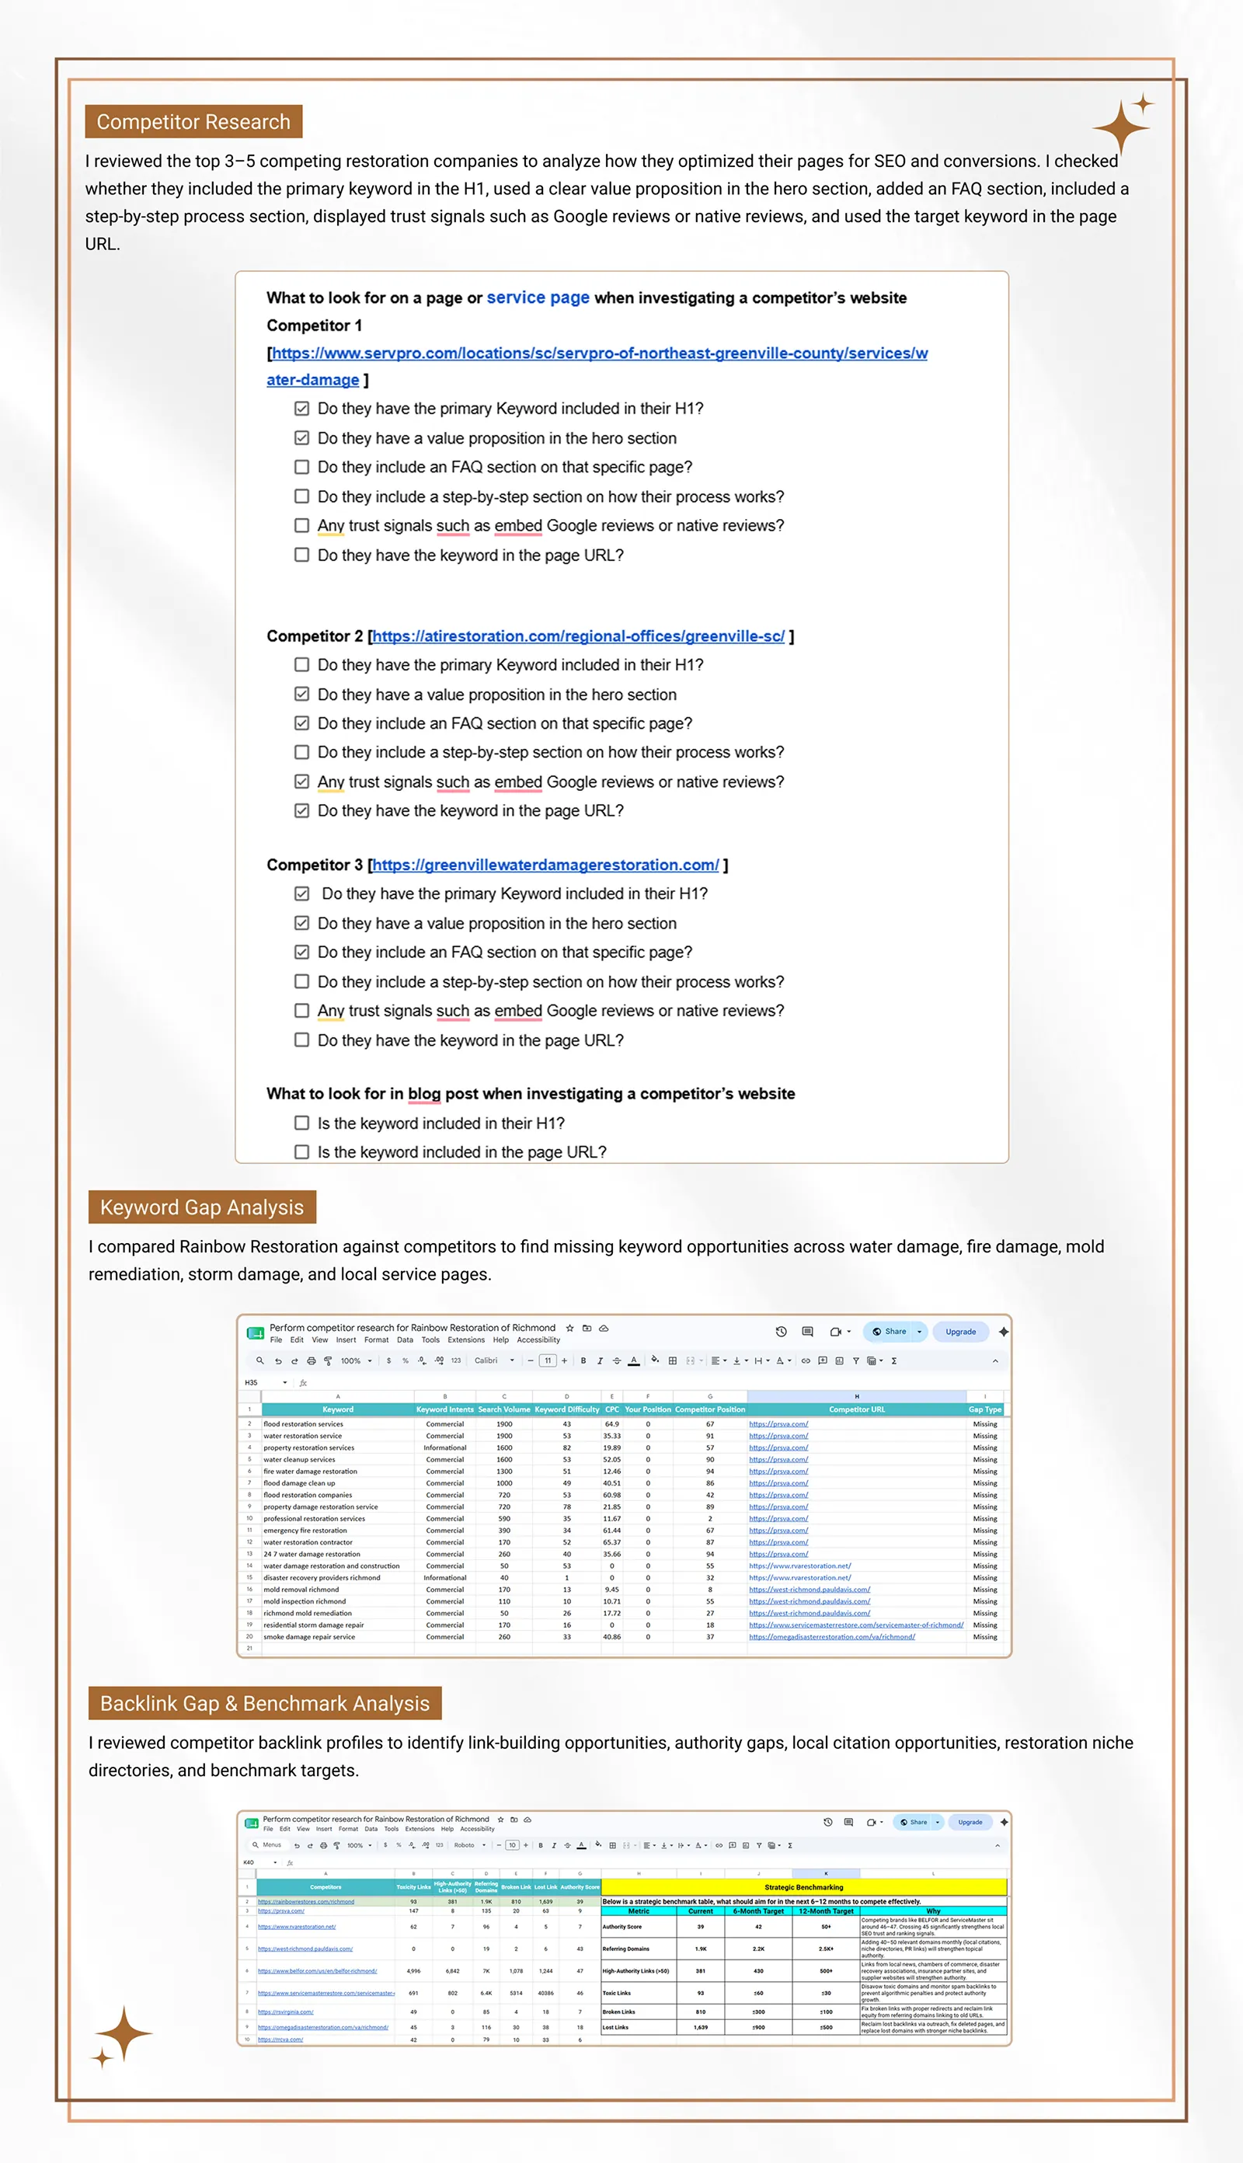Open the comments panel icon in Keyword sheet
Screen dimensions: 1243x2163
(x=808, y=1332)
